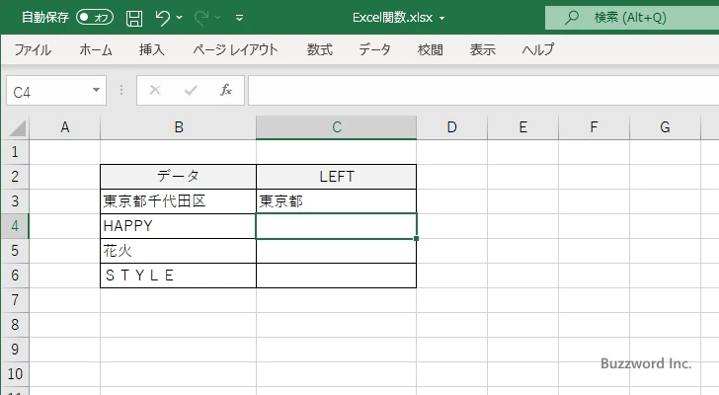Select column B header
This screenshot has width=719, height=395.
[x=179, y=127]
